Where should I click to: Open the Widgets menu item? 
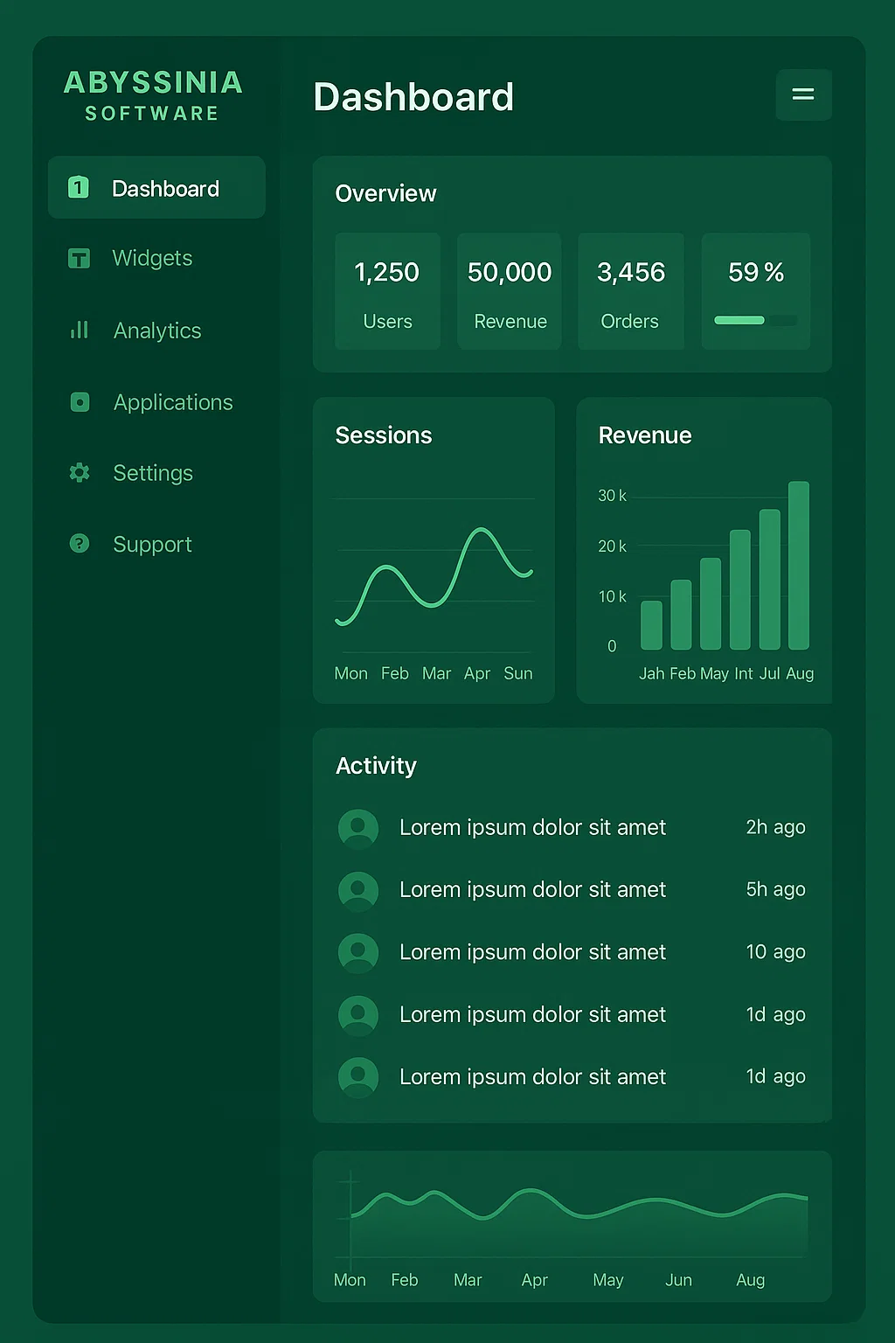[x=152, y=258]
